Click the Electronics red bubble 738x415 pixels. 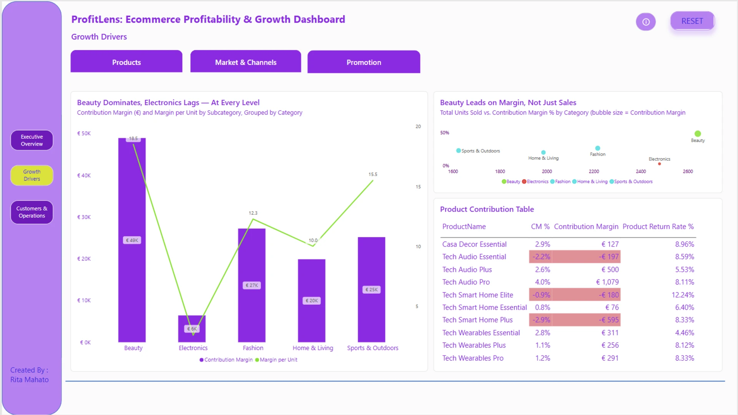(660, 164)
